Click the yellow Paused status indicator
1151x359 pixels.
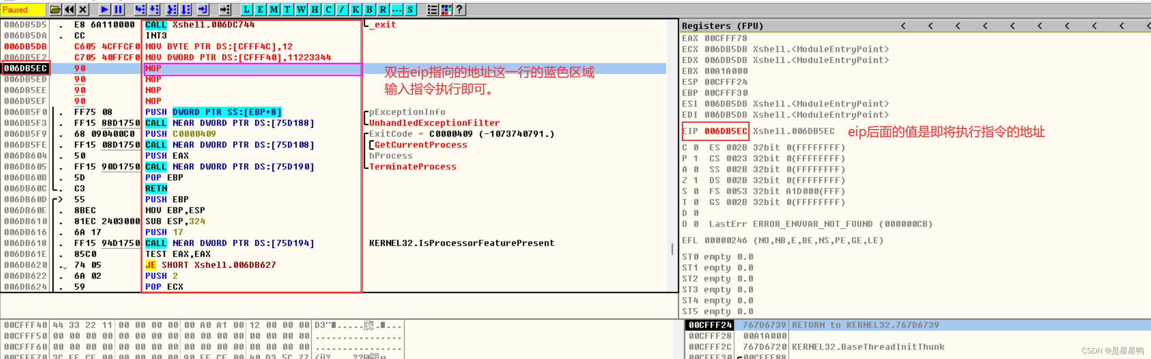tap(23, 10)
